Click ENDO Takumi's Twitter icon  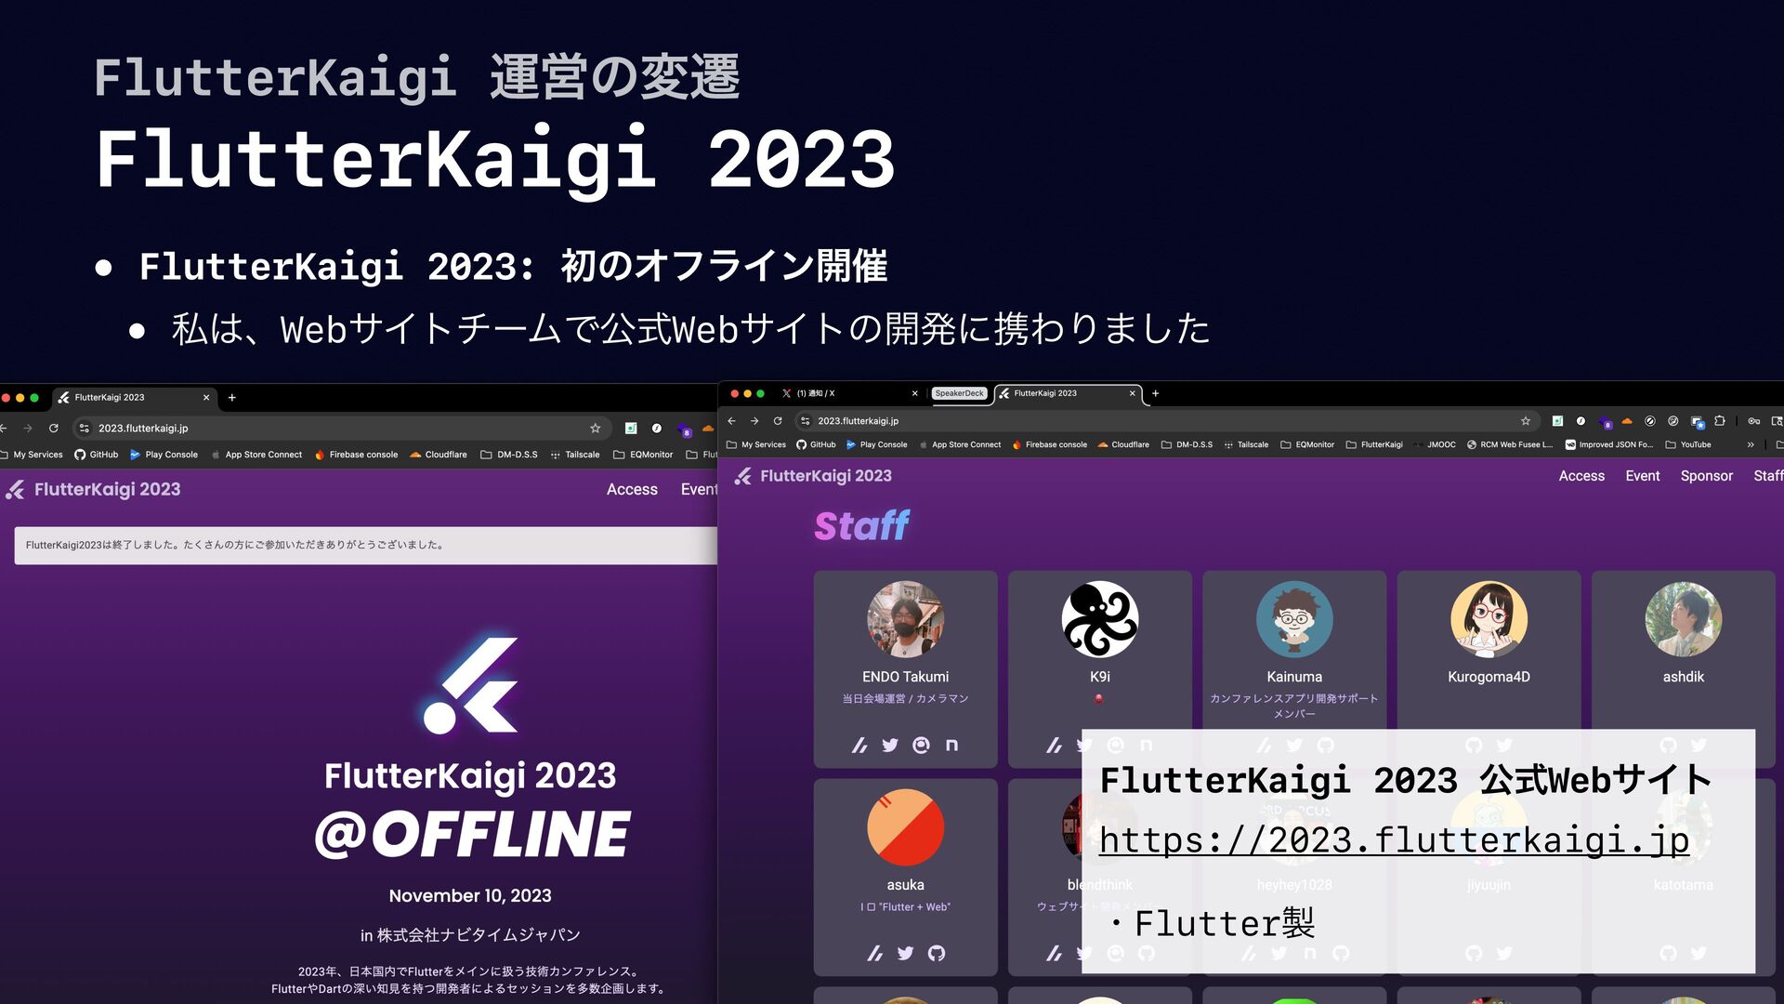[x=890, y=746]
